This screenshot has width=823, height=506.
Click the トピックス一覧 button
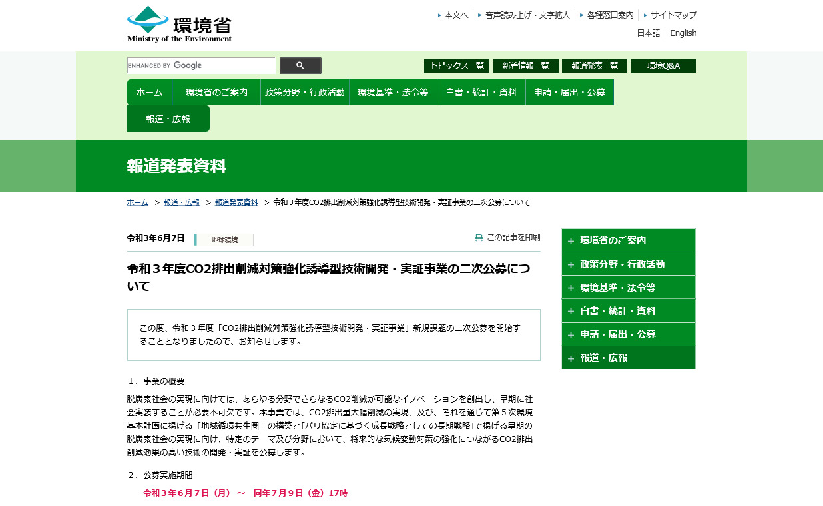[x=456, y=66]
